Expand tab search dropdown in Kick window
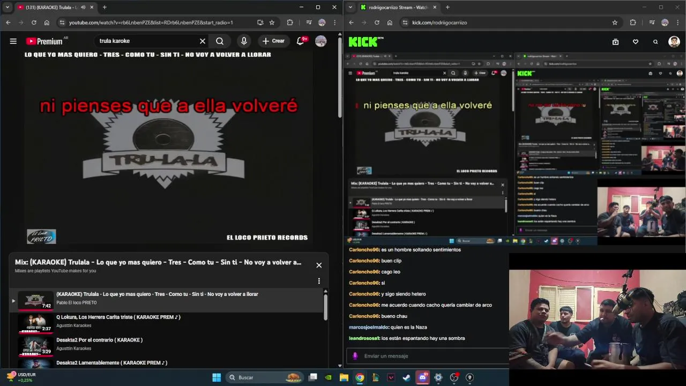The height and width of the screenshot is (386, 686). 351,7
